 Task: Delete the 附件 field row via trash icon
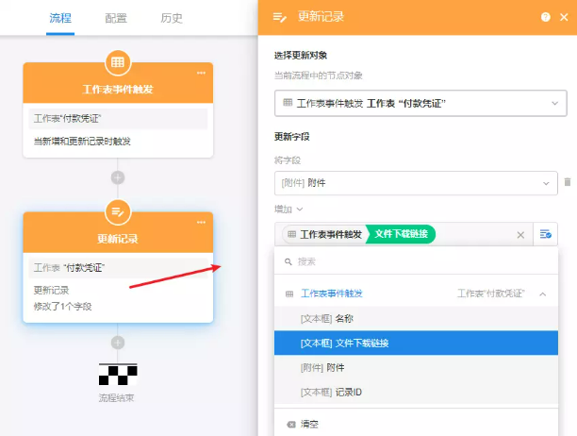coord(568,182)
